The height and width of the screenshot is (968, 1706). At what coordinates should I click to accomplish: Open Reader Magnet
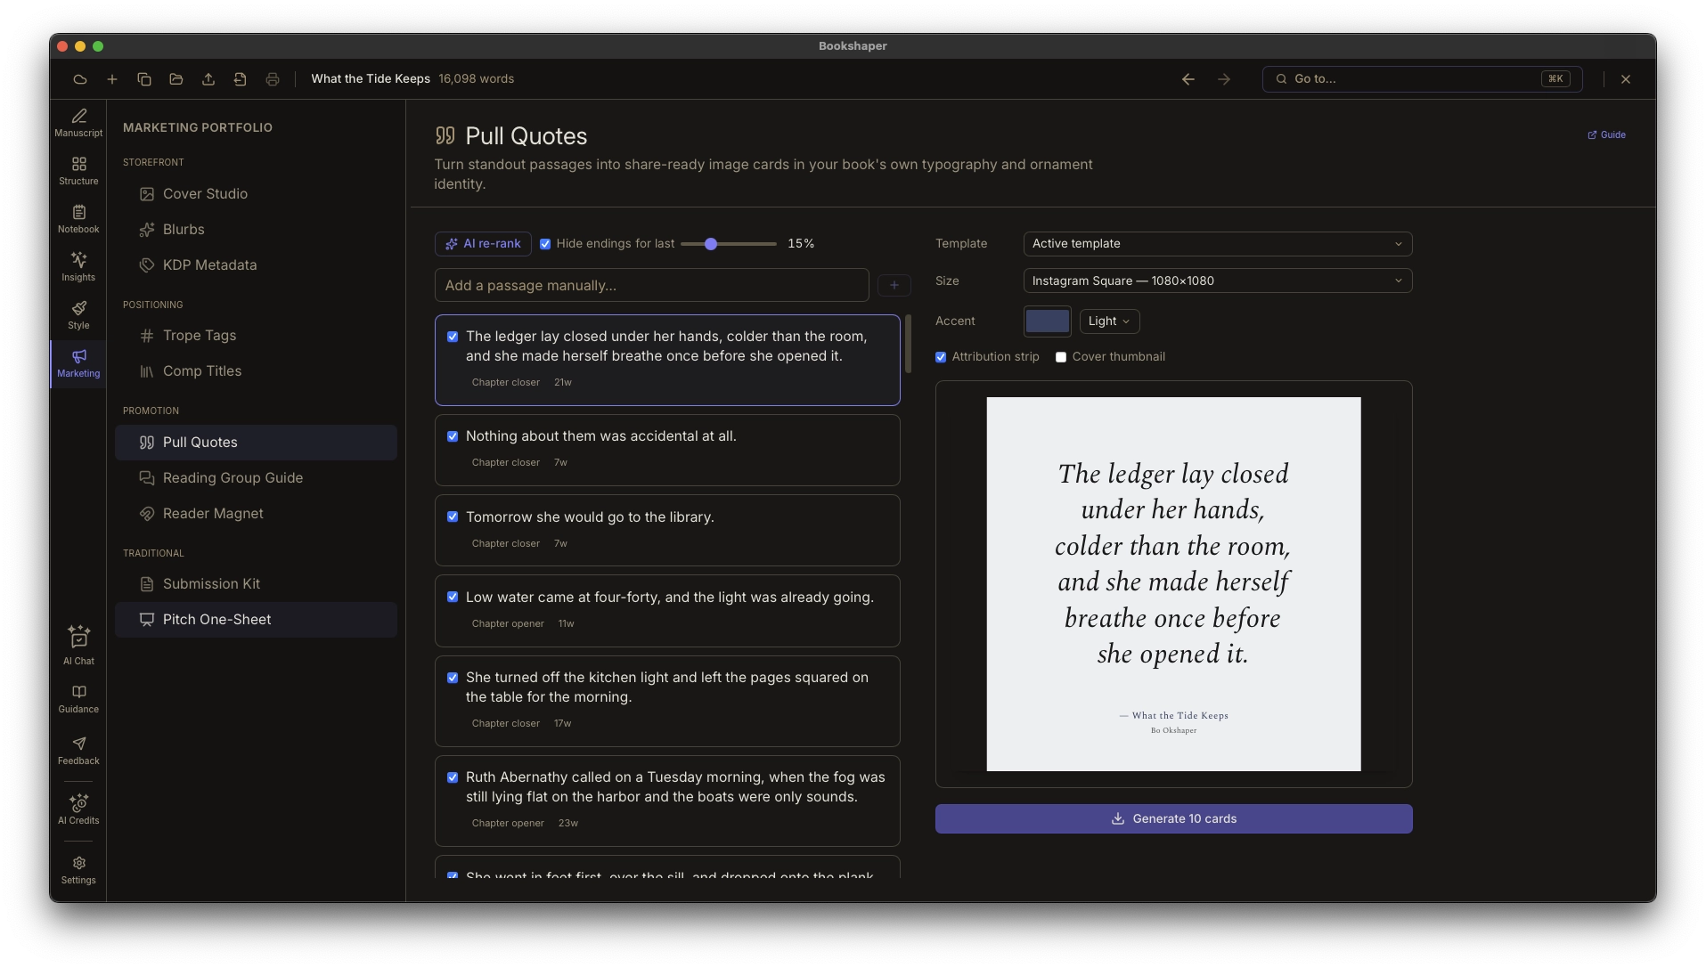256,514
